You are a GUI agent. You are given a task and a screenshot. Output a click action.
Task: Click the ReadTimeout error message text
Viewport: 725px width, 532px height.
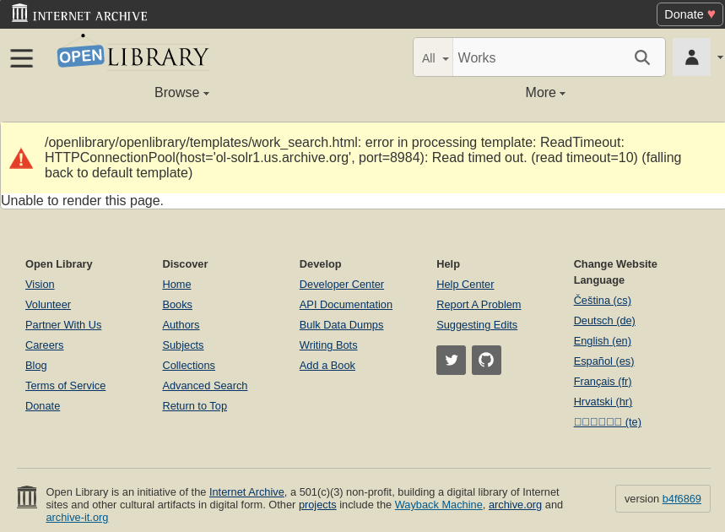point(363,158)
